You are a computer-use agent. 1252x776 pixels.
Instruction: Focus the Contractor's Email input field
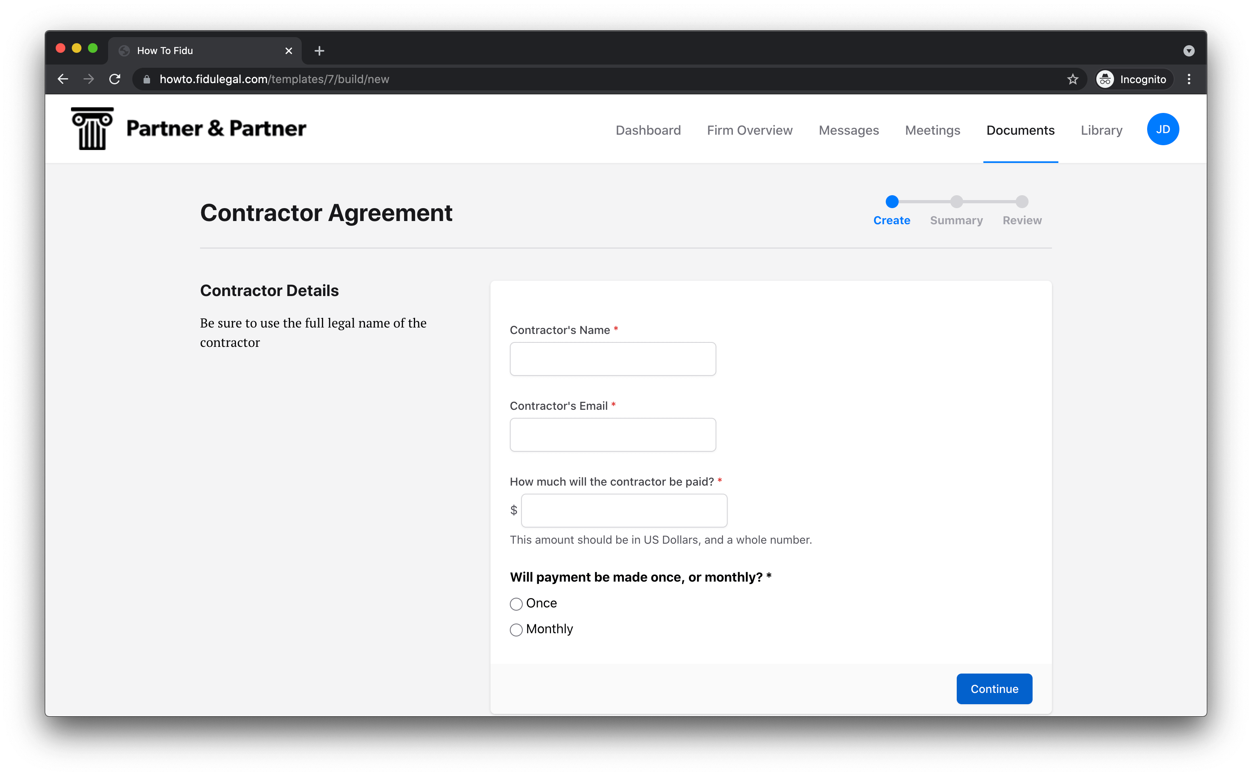tap(613, 435)
